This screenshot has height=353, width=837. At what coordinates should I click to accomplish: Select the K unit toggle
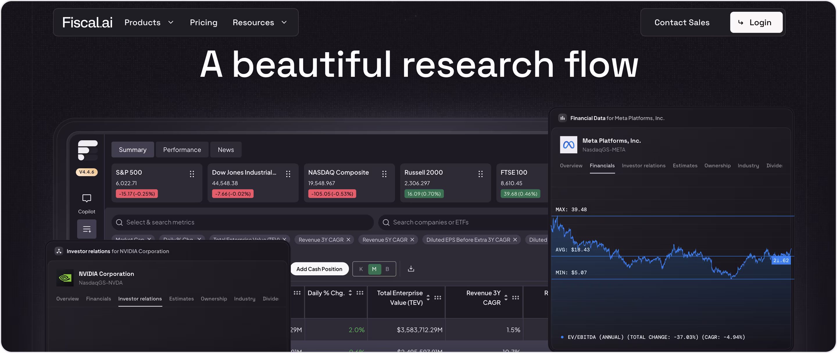[x=361, y=269]
